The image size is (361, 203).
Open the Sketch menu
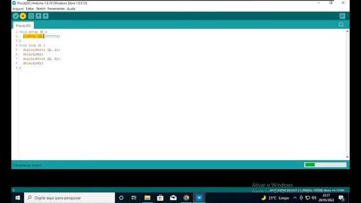pyautogui.click(x=41, y=9)
